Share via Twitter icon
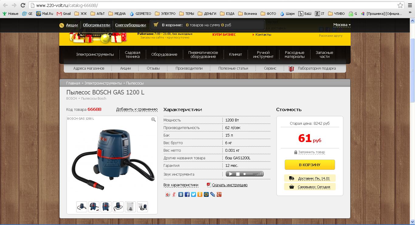The image size is (415, 225). (194, 194)
